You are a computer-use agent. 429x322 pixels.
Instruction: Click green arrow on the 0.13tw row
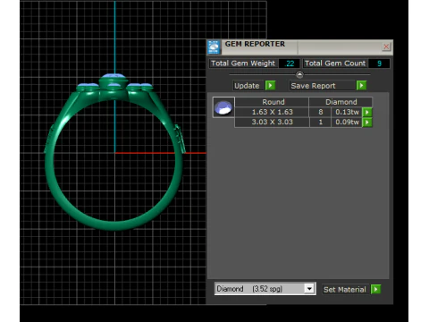tap(367, 112)
